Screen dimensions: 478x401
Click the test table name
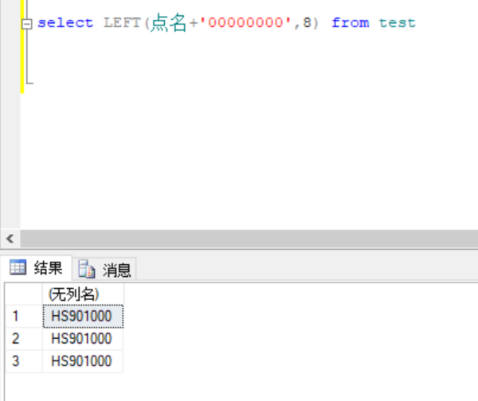[x=398, y=23]
